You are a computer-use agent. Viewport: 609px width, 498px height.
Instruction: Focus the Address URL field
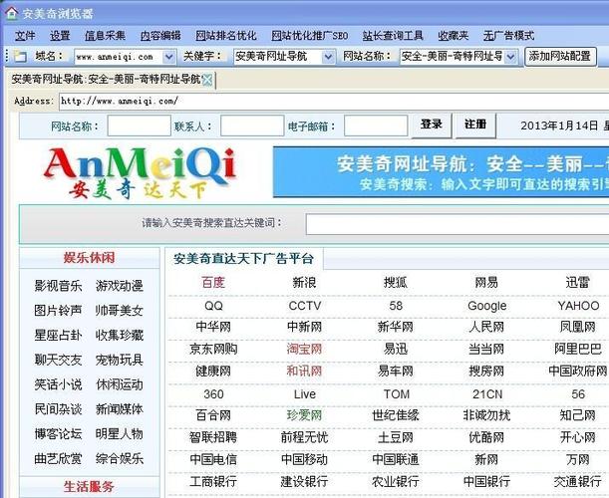(334, 102)
